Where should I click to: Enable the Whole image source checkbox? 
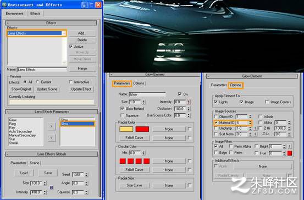click(261, 116)
